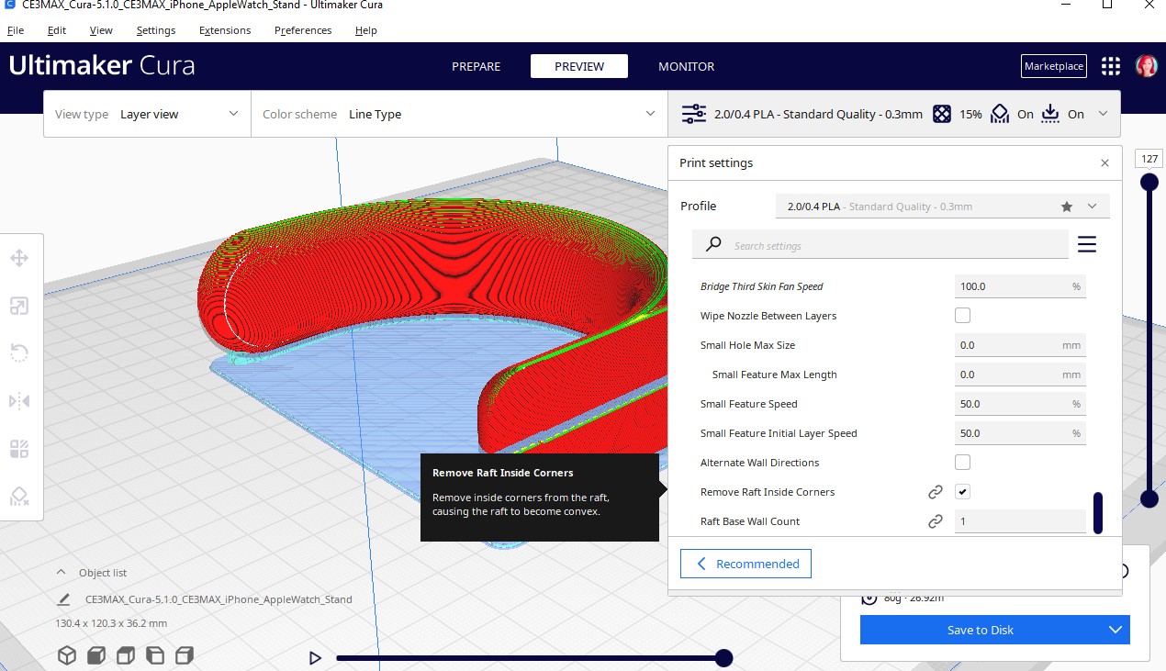The width and height of the screenshot is (1166, 671).
Task: Start the layer simulation playback
Action: 315,657
